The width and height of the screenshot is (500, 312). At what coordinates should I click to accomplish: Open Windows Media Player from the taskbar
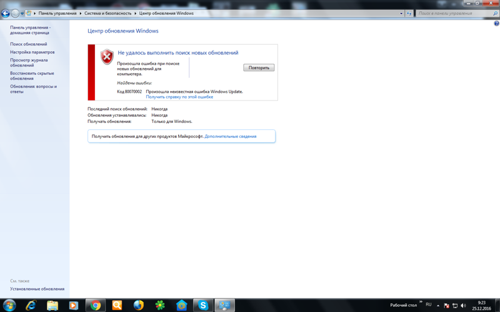point(74,305)
